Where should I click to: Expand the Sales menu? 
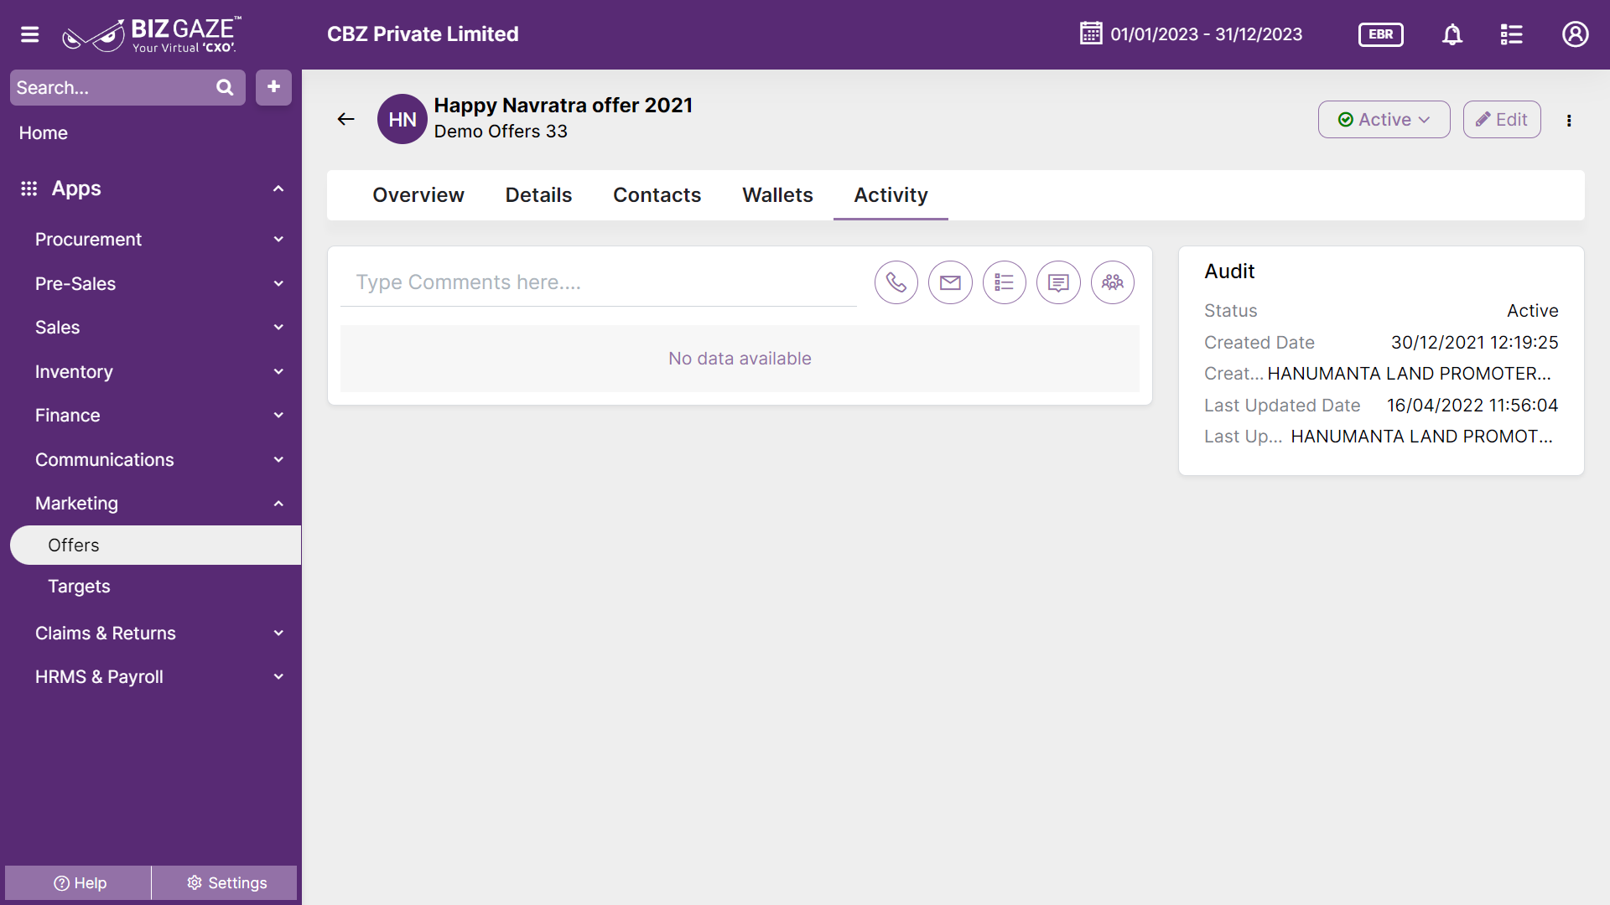click(278, 328)
